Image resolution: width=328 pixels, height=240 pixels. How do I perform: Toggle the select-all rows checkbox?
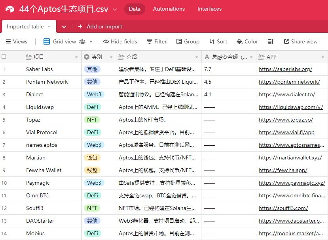pos(4,56)
